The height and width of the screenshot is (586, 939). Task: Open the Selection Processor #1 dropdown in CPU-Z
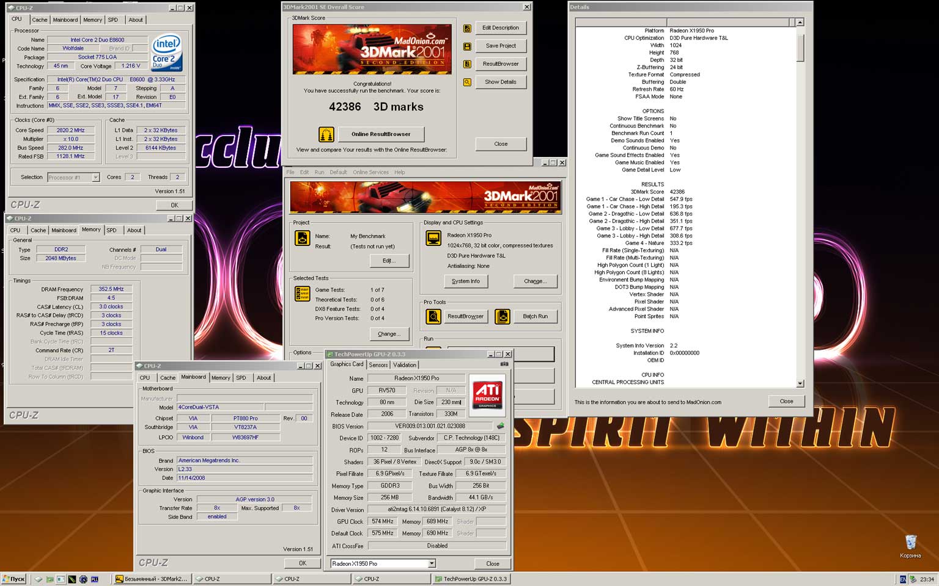tap(95, 177)
